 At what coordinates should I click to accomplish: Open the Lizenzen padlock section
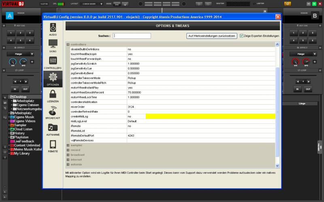tap(53, 96)
